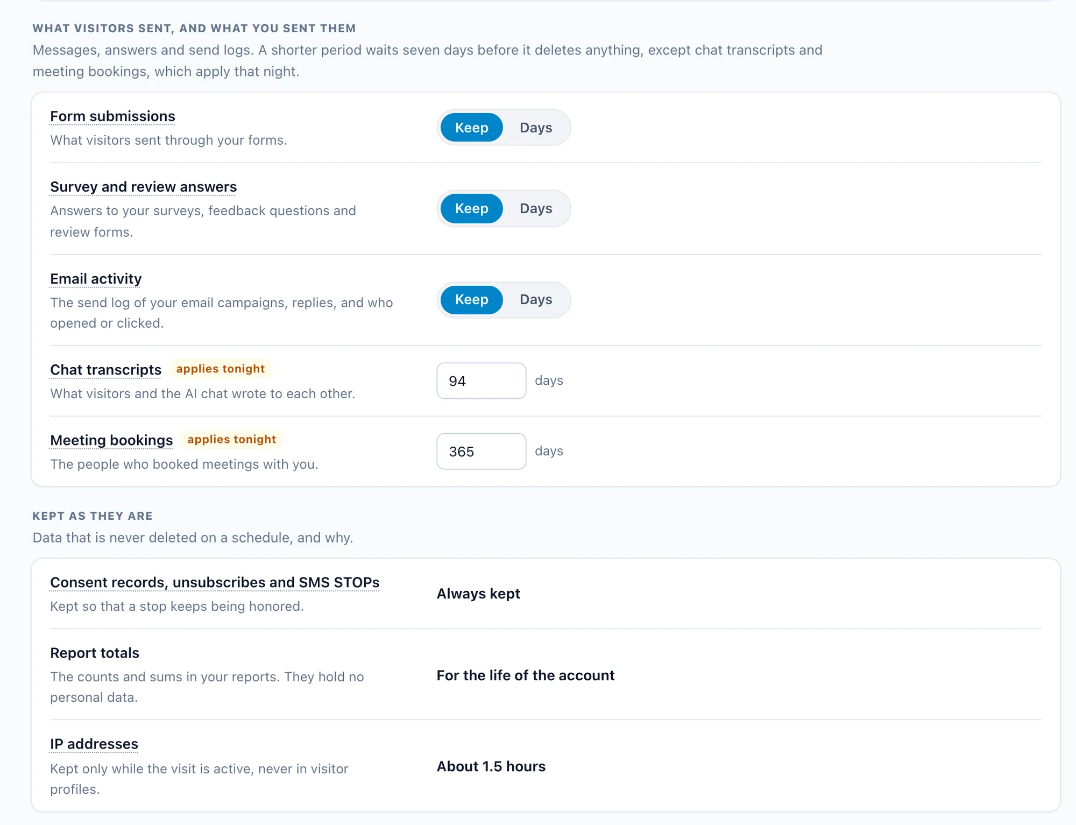Click the Chat transcripts days input field

(x=481, y=380)
